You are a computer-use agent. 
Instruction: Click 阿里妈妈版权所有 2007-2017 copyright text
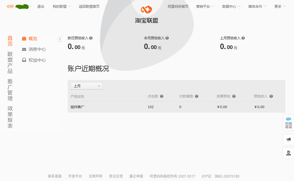[172, 176]
